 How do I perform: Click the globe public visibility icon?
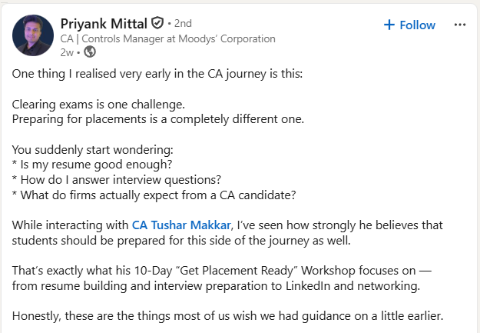89,52
